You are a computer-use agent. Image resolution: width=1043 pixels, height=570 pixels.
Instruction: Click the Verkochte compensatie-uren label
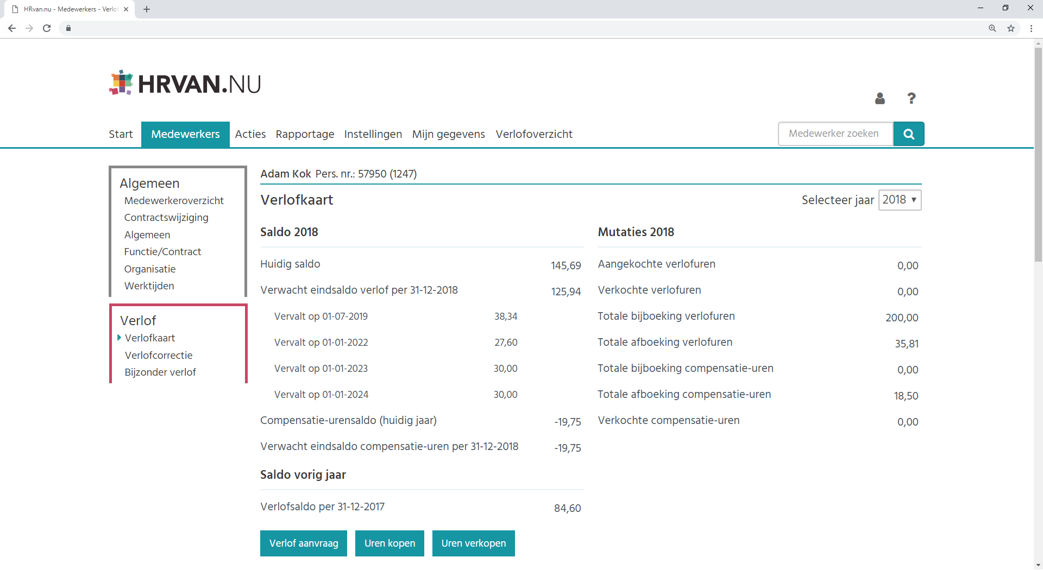pyautogui.click(x=669, y=421)
